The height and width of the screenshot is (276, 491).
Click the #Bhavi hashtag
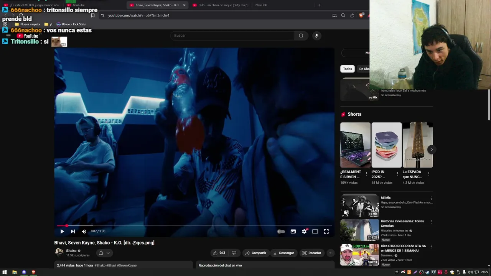click(x=111, y=265)
